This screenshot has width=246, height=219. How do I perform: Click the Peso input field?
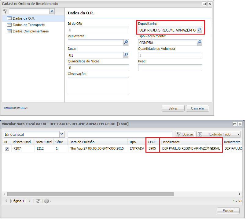(170, 68)
